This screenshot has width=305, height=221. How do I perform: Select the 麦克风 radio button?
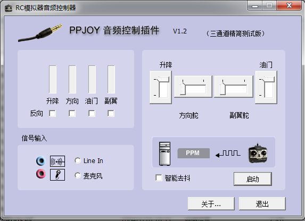coord(78,175)
